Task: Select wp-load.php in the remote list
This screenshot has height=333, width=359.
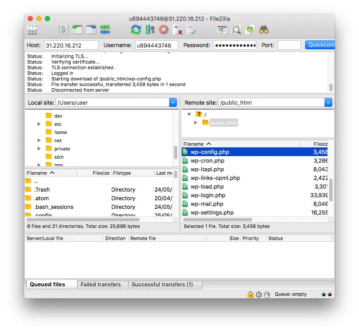Action: [x=255, y=186]
